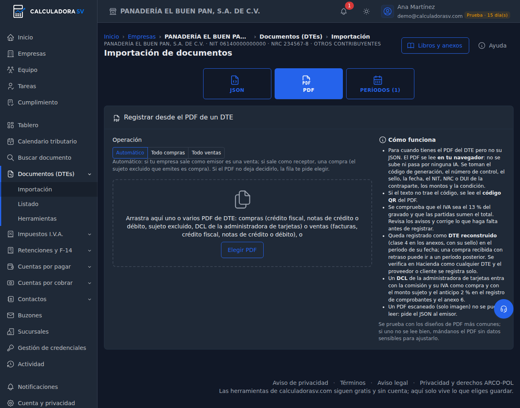Open the support headset chat bubble
The width and height of the screenshot is (520, 408).
coord(504,309)
